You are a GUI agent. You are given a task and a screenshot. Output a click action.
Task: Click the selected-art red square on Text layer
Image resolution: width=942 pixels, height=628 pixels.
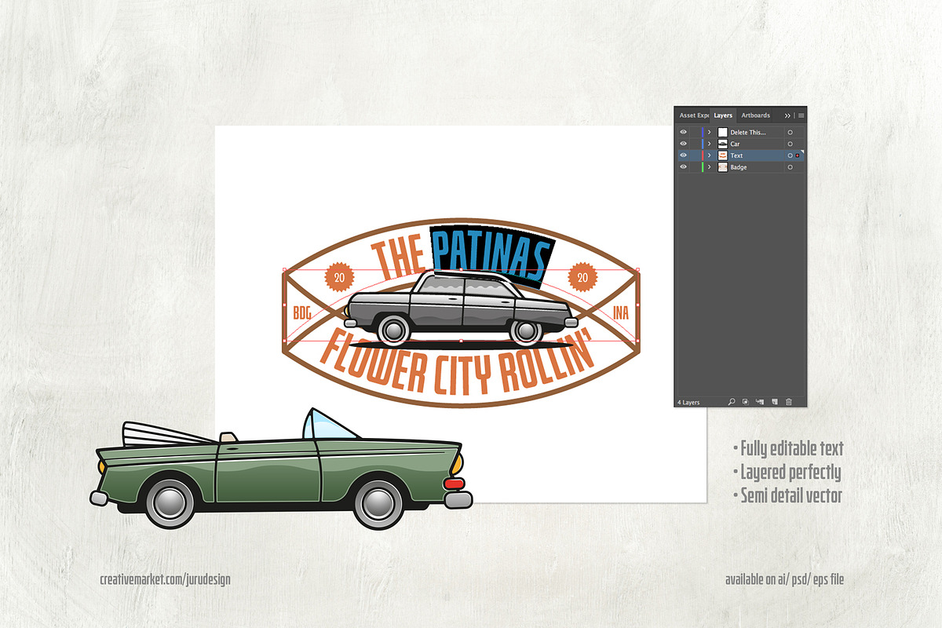pos(798,155)
